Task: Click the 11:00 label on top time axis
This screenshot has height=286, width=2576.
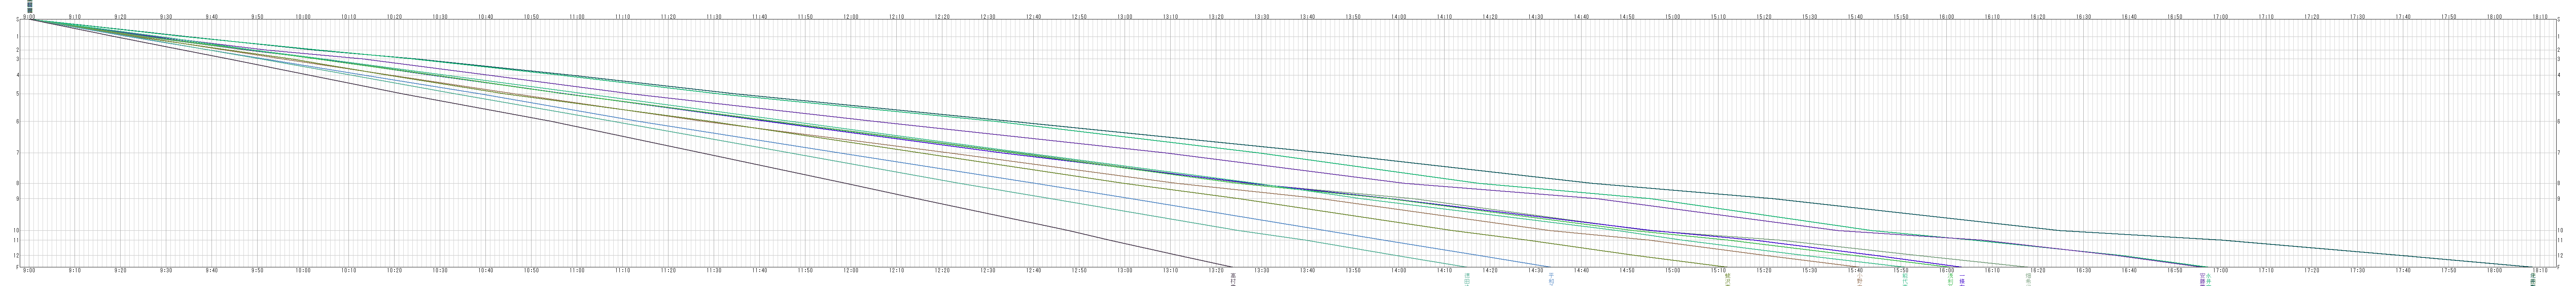Action: [577, 17]
